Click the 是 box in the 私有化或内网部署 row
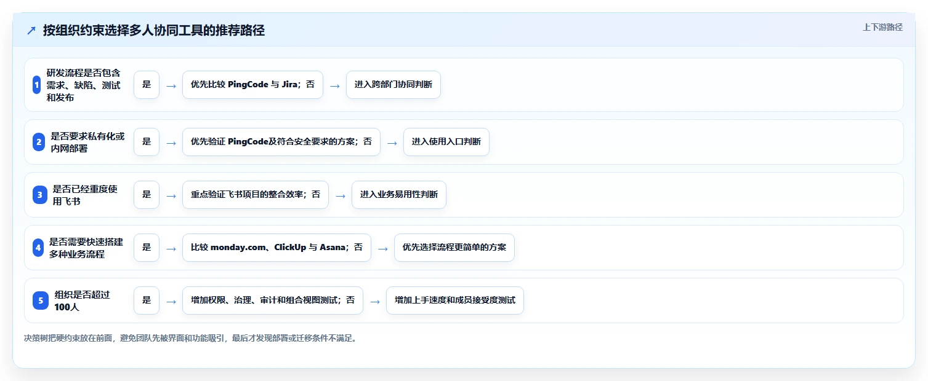Image resolution: width=928 pixels, height=381 pixels. click(147, 142)
